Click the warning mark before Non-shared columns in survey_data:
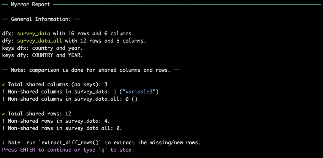Viewport: 323px width, 158px height. coord(3,92)
